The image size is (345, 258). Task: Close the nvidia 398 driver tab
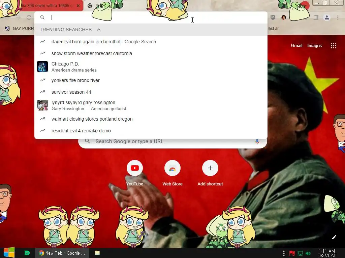click(78, 6)
